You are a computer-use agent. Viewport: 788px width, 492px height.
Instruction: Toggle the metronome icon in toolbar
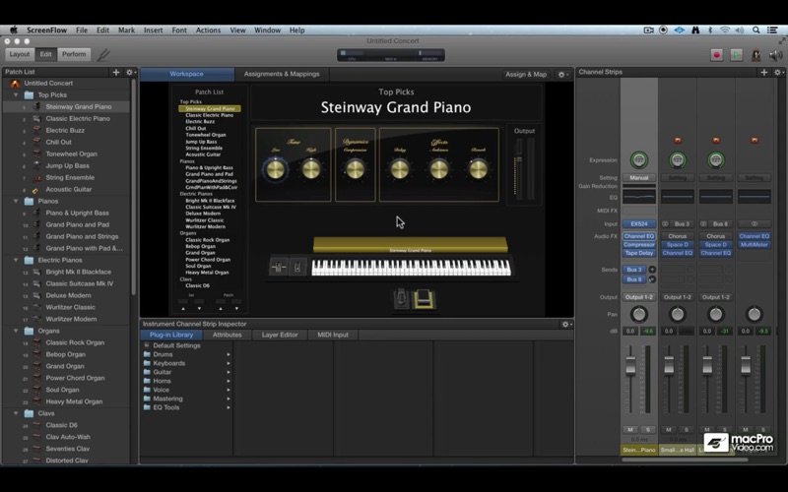click(x=755, y=55)
